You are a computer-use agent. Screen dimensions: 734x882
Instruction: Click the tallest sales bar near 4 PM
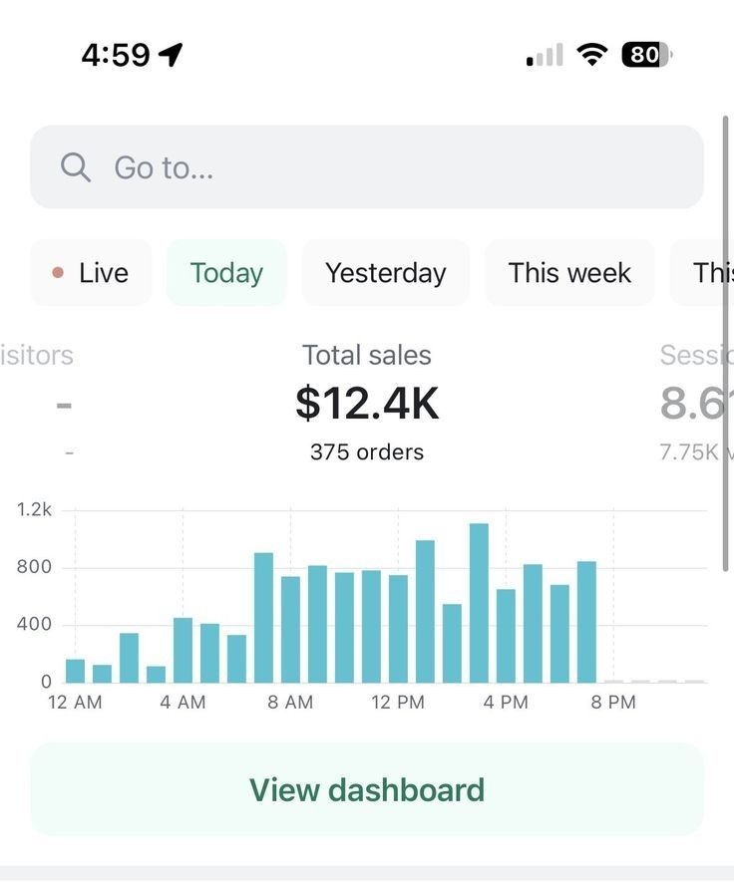[480, 598]
